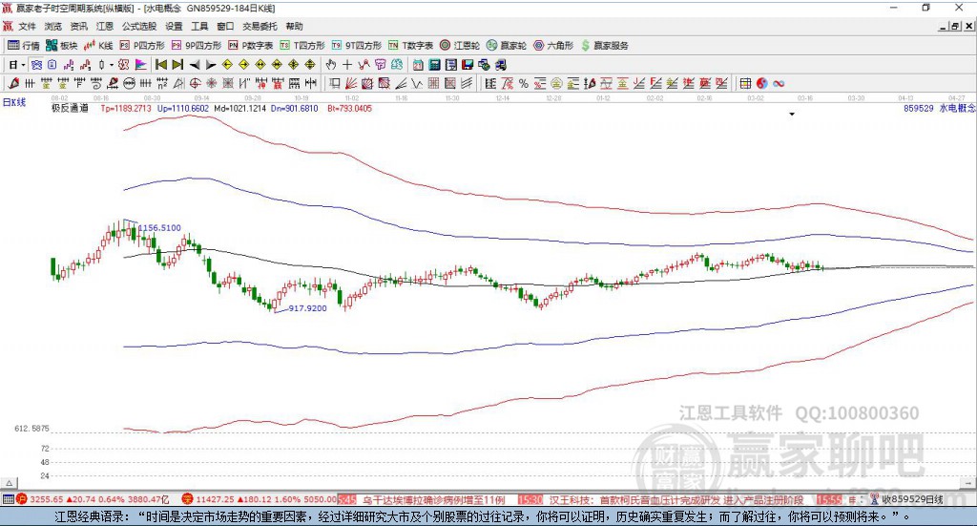This screenshot has height=526, width=977.
Task: Select the percent % tool
Action: coord(524,83)
